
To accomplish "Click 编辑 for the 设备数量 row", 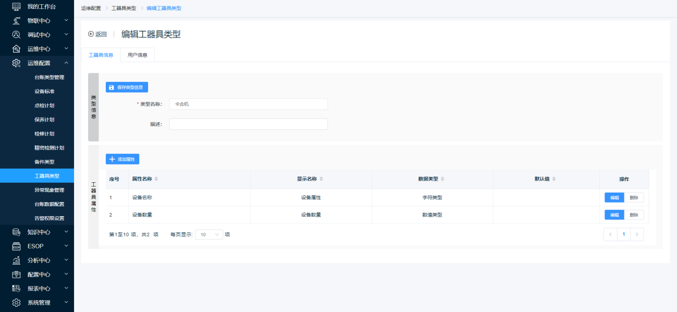I will 614,215.
